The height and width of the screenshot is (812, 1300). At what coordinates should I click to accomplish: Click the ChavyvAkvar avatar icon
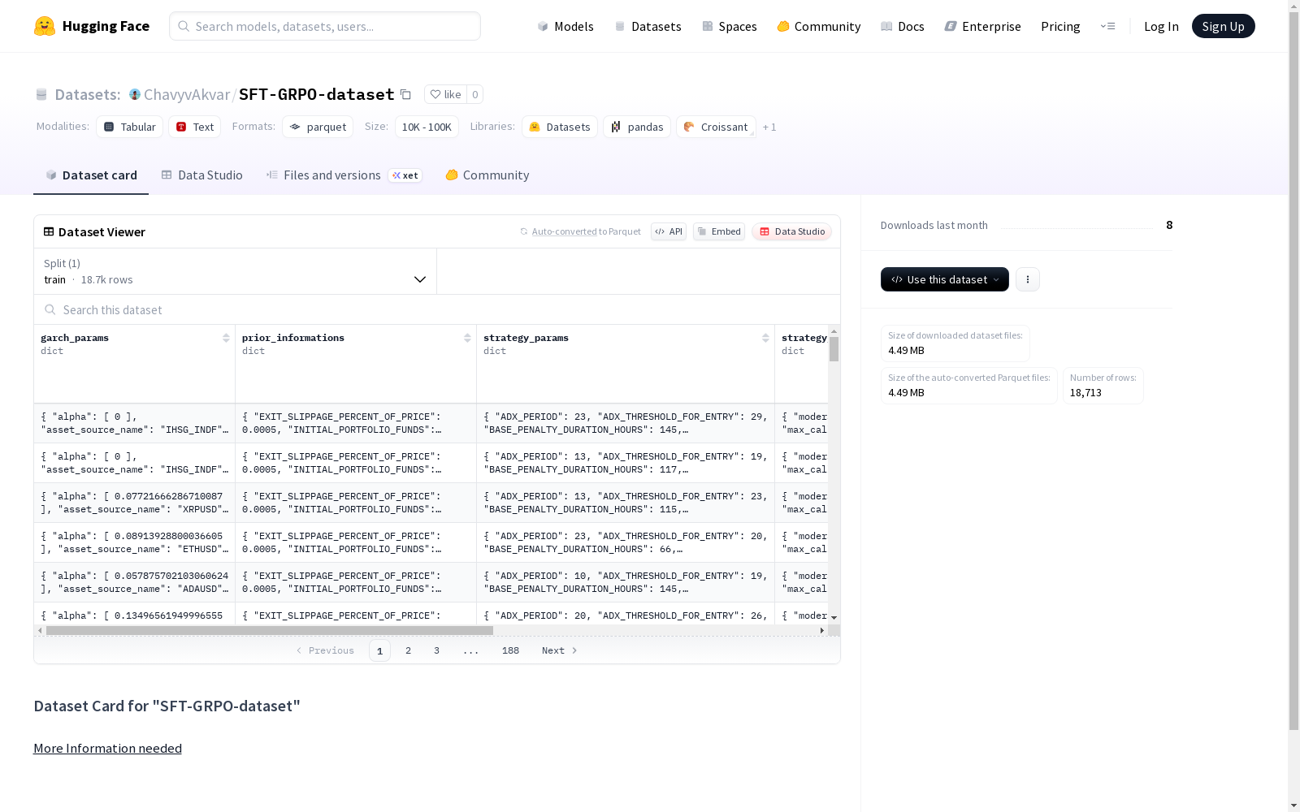135,95
